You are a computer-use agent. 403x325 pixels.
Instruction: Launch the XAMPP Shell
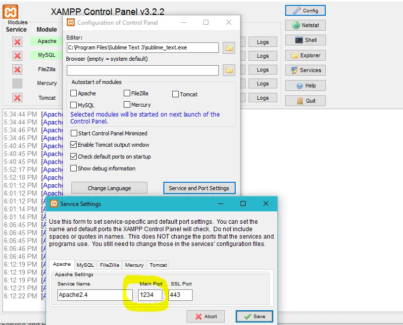coord(305,40)
